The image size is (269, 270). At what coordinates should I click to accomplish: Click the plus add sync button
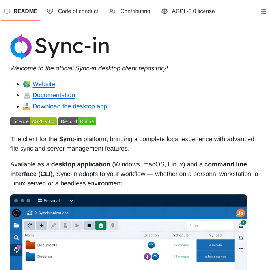point(41,225)
